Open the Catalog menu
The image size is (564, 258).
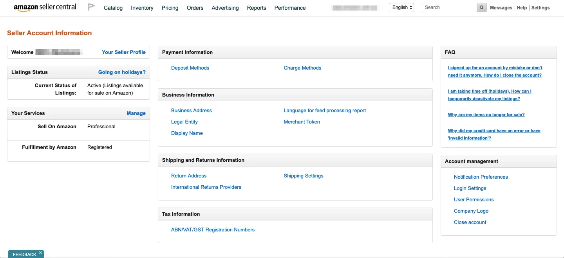(x=113, y=8)
